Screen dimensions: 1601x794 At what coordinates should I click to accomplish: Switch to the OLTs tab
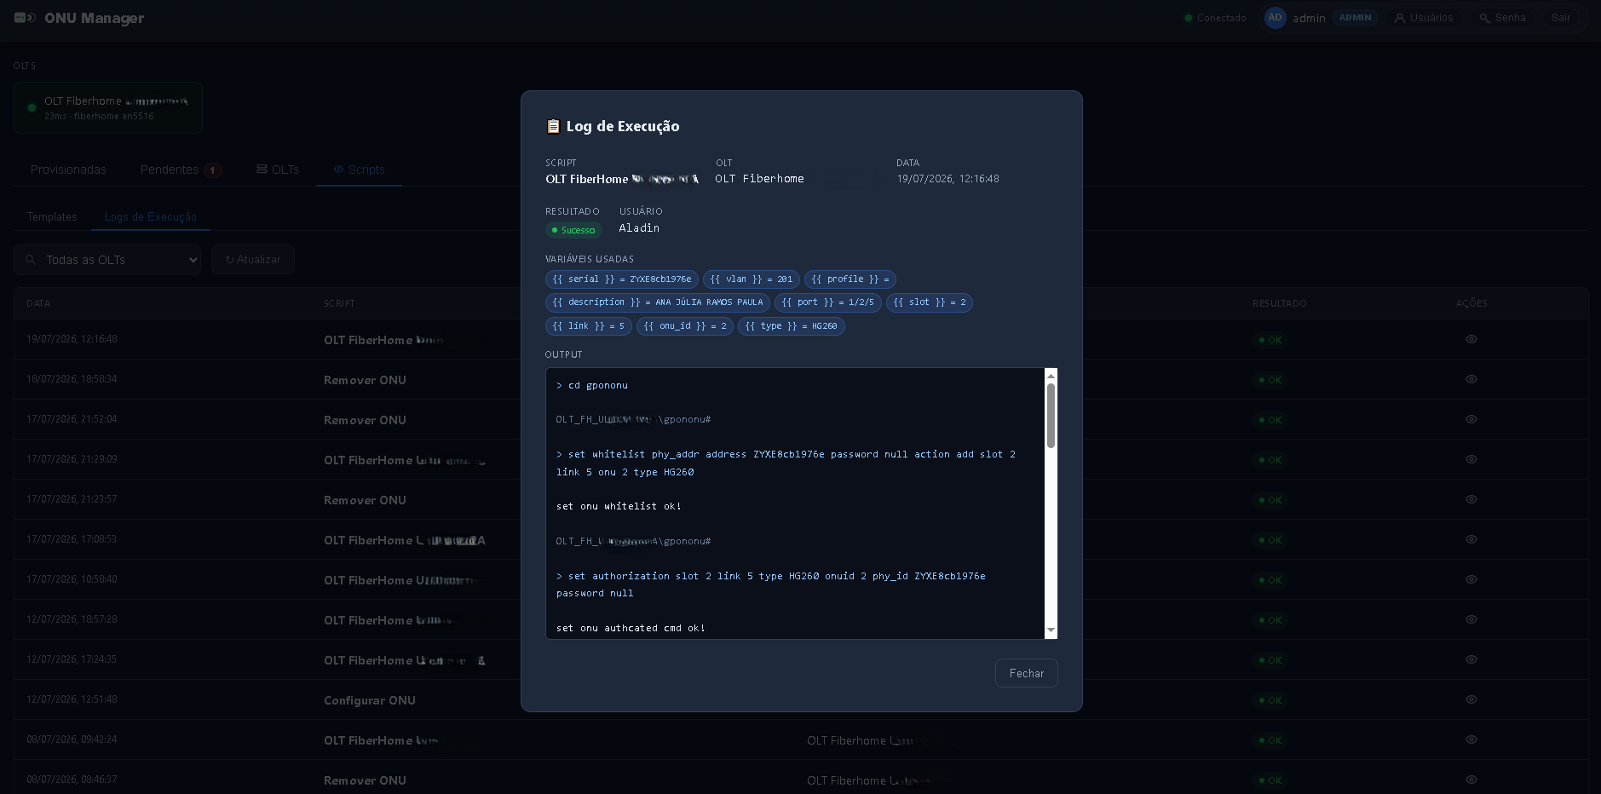278,170
